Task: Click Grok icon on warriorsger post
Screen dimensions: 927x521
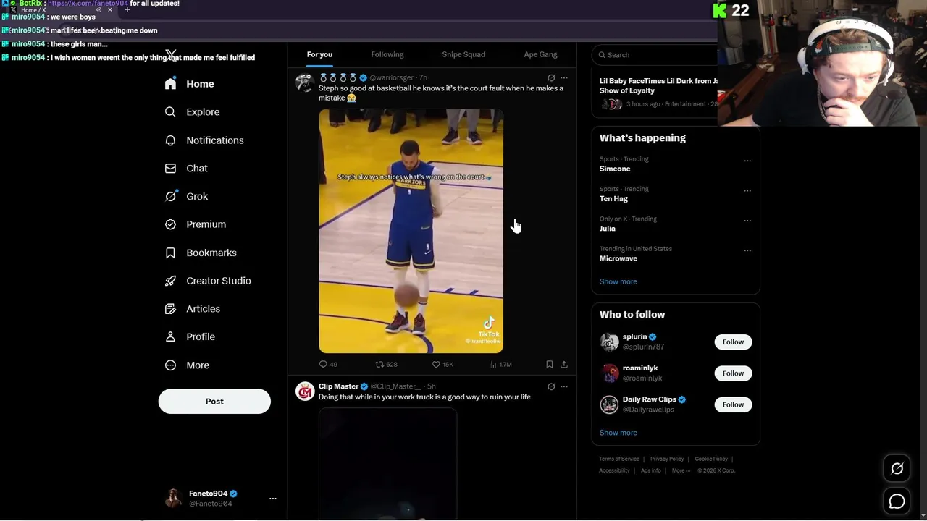Action: (x=551, y=78)
